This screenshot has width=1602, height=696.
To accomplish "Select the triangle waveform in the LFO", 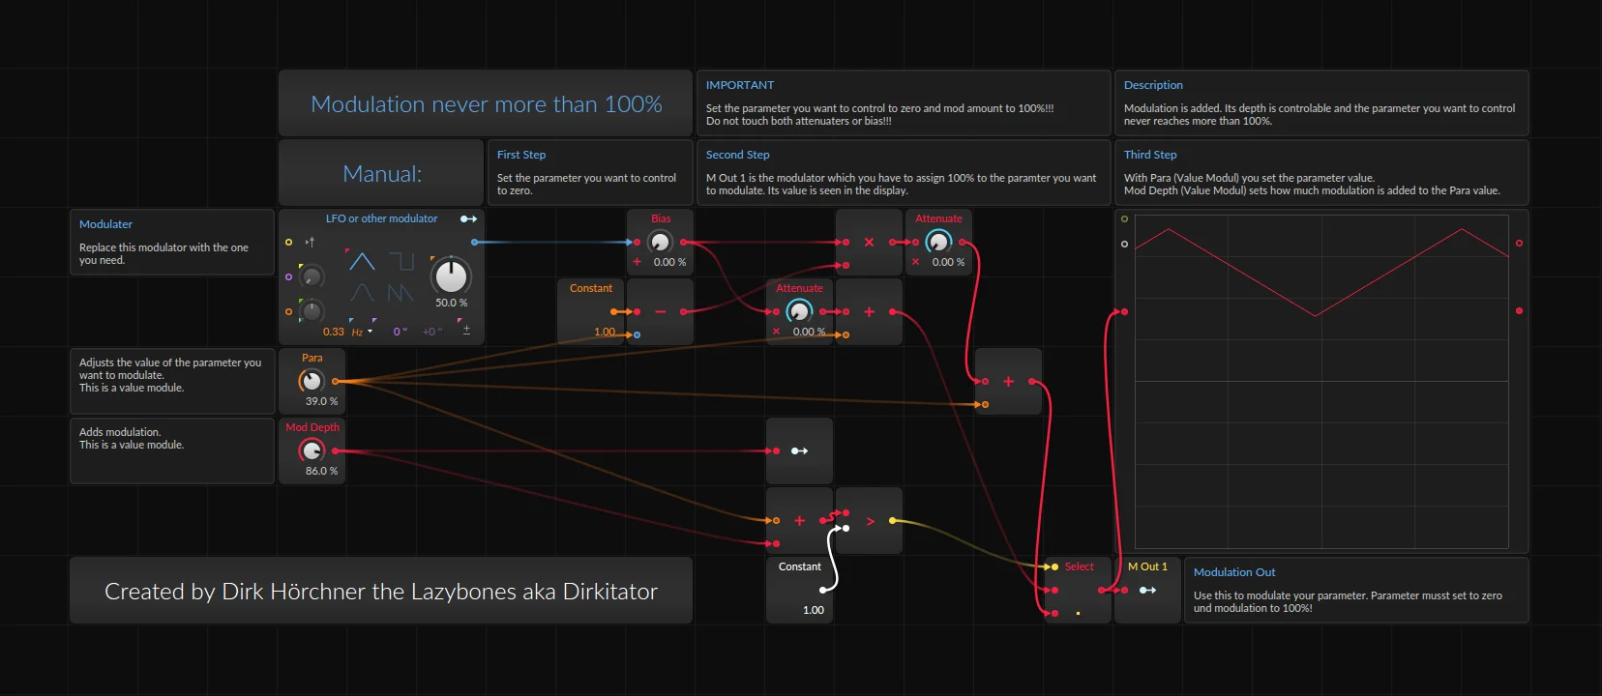I will point(362,261).
